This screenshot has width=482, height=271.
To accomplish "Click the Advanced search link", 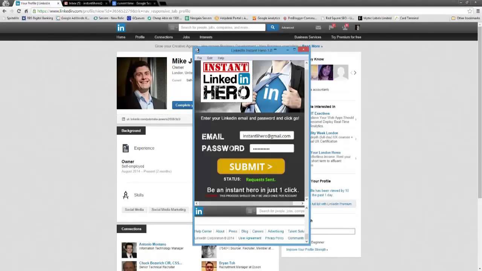I will click(287, 27).
